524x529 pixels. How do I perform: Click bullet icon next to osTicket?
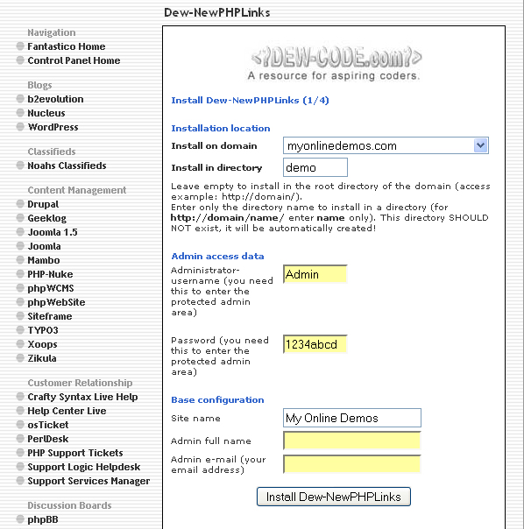click(x=20, y=425)
